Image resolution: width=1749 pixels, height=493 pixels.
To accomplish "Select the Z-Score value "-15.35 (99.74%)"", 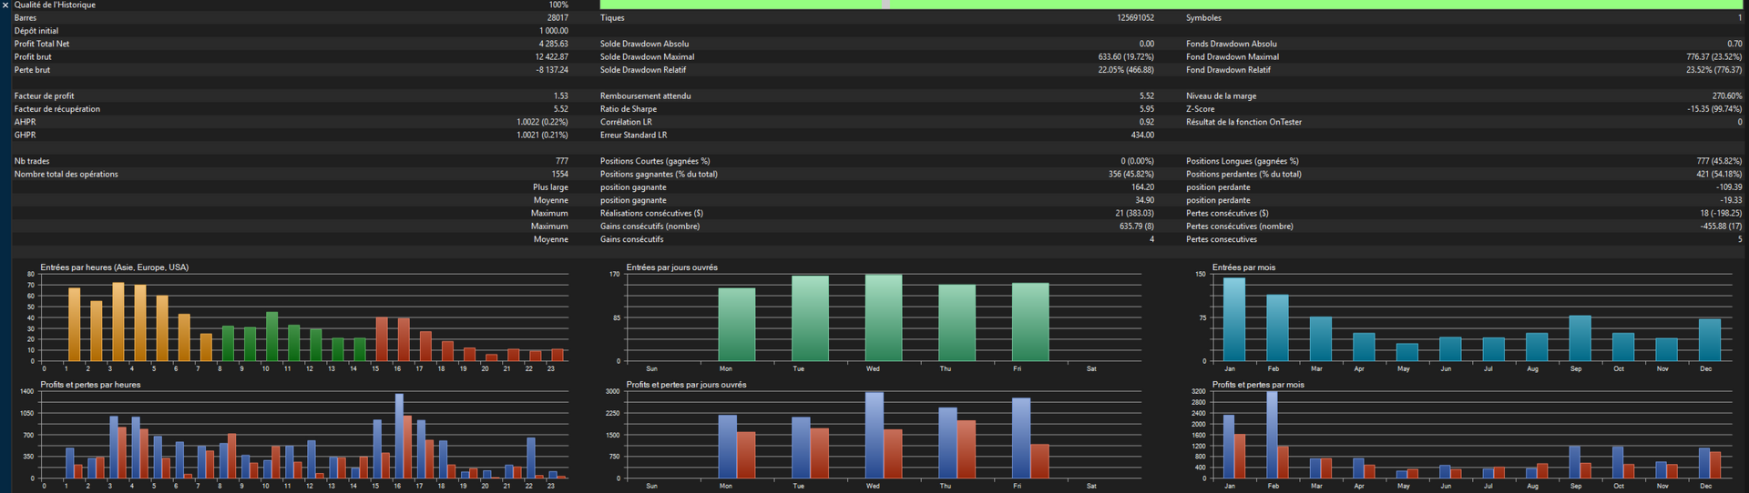I will point(1714,109).
